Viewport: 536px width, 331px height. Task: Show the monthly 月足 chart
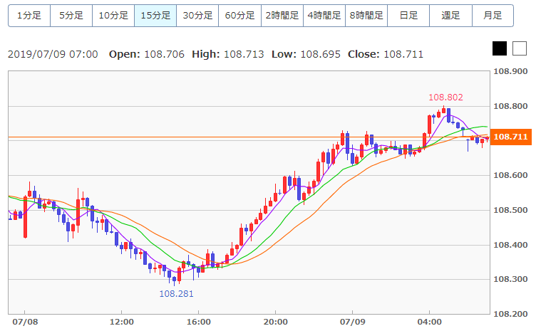[493, 16]
